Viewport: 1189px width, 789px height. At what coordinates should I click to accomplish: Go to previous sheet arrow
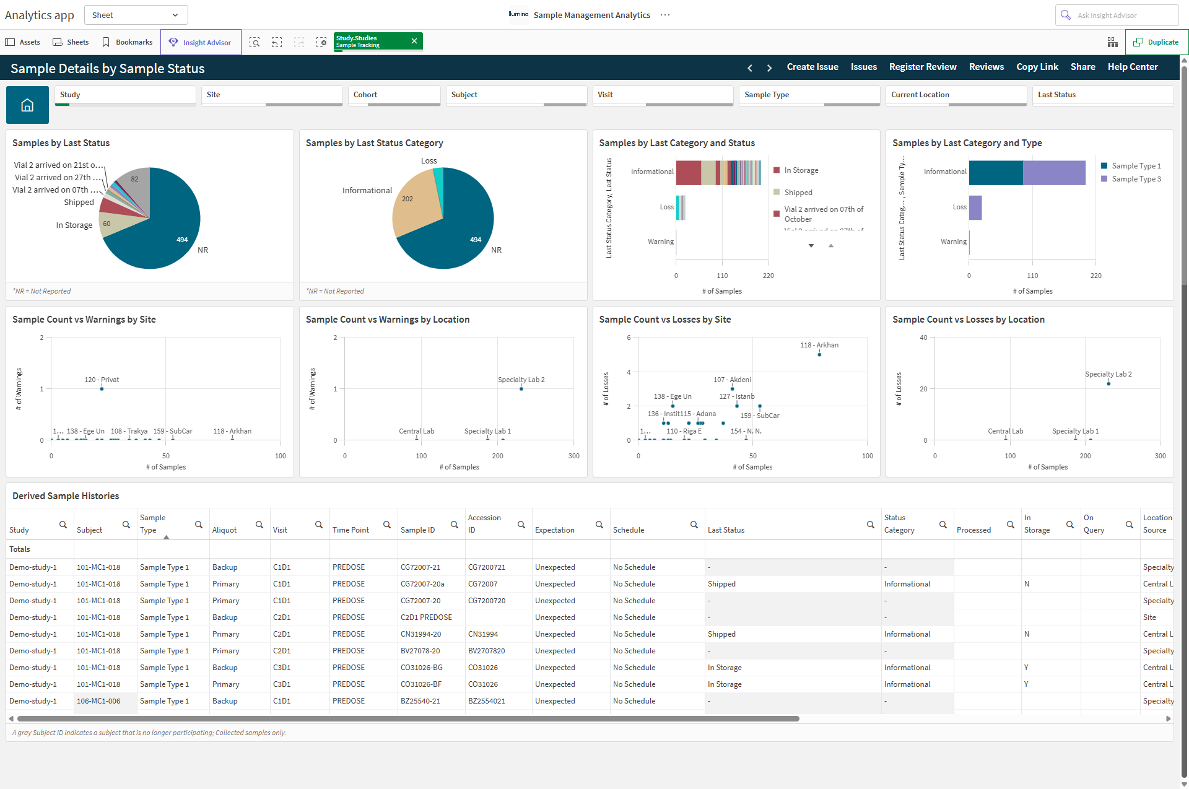tap(750, 68)
